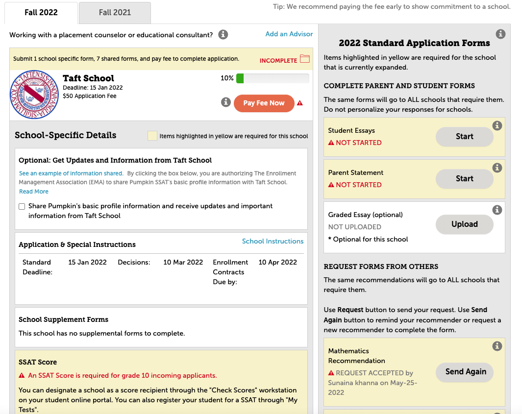Open info icon left of Pay Fee Now
Screen dimensions: 522x414
coord(226,102)
